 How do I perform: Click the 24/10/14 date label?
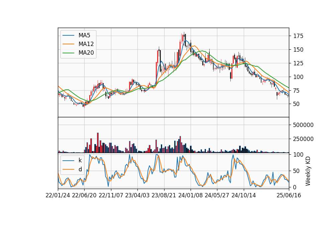point(244,196)
